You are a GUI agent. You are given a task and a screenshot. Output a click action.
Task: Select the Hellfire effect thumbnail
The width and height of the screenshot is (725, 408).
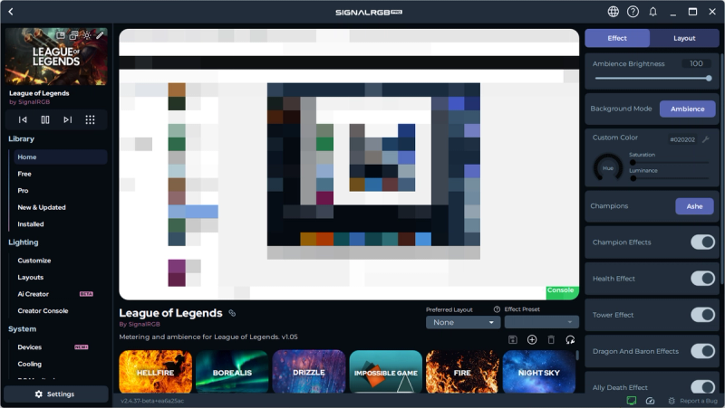tap(155, 371)
